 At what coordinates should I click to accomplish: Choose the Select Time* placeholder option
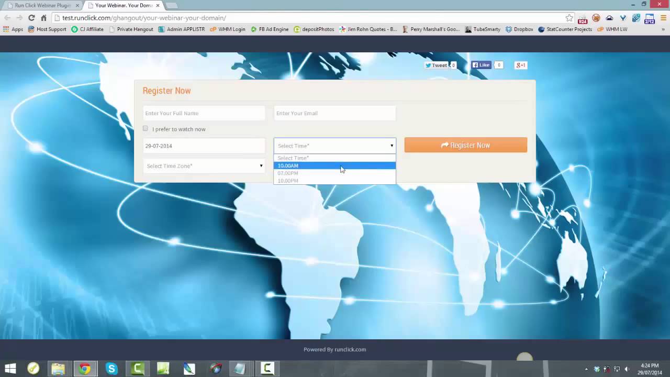point(335,158)
